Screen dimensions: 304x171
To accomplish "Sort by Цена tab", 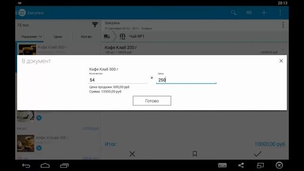I will pos(57,37).
